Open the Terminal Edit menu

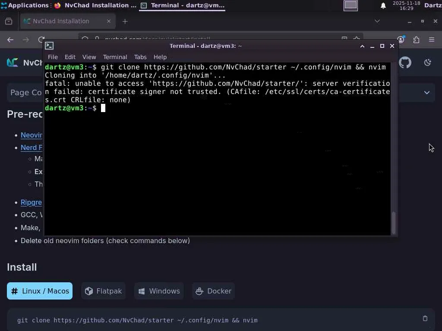tap(70, 57)
